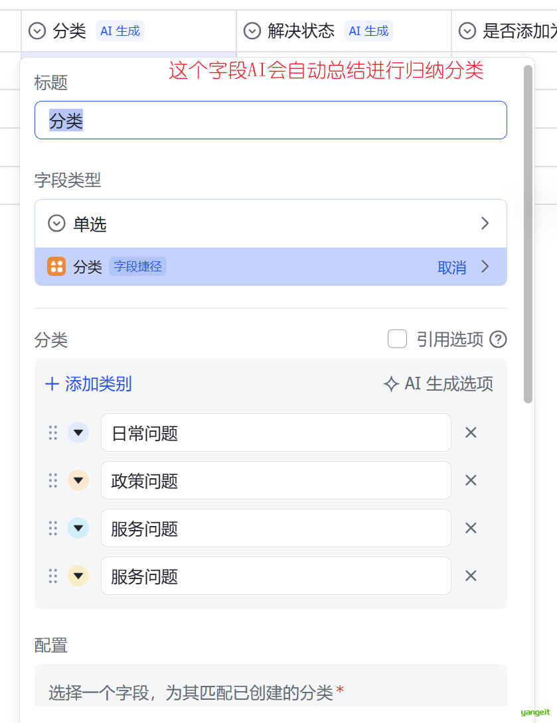Click the 添加类别 link

pyautogui.click(x=98, y=384)
